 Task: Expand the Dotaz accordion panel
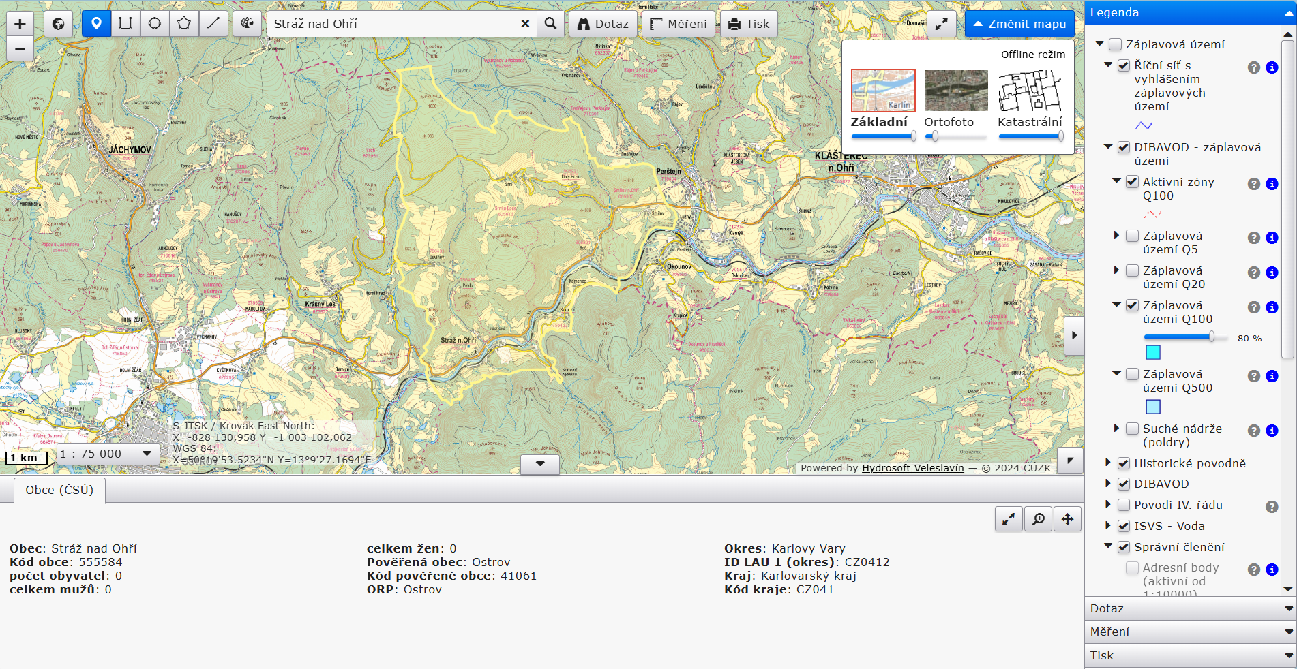[1191, 608]
